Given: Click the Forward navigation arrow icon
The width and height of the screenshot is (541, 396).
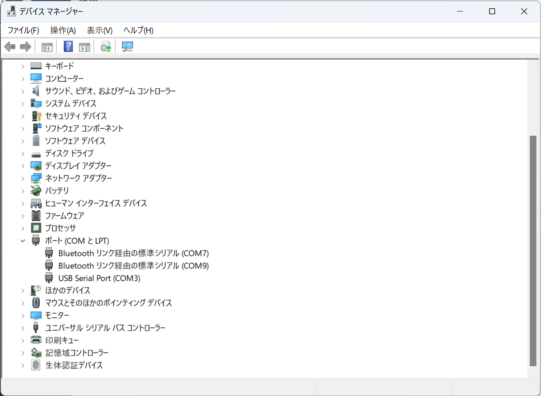Looking at the screenshot, I should click(25, 46).
